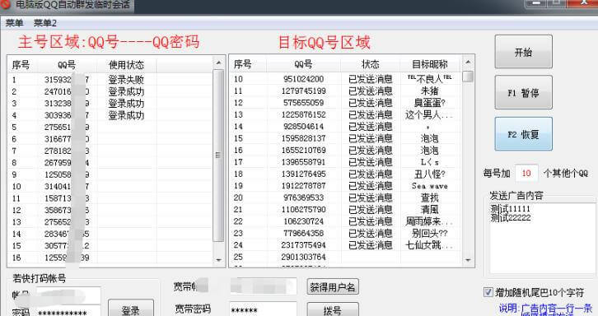Select target QQ 779664358
Viewport: 598px width, 316px height.
pyautogui.click(x=304, y=233)
